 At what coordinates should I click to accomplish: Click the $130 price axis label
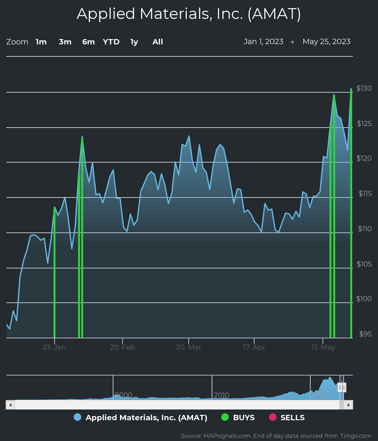click(364, 88)
